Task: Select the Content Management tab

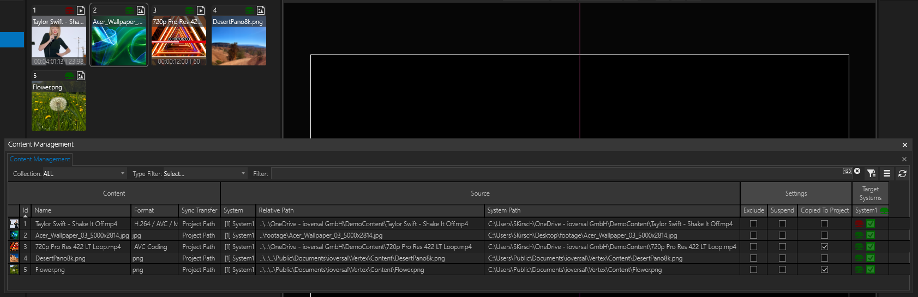Action: [x=40, y=159]
